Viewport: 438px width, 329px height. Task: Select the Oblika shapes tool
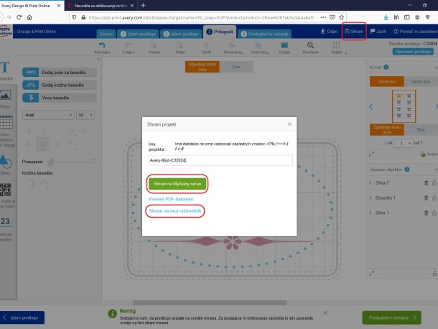[x=6, y=164]
